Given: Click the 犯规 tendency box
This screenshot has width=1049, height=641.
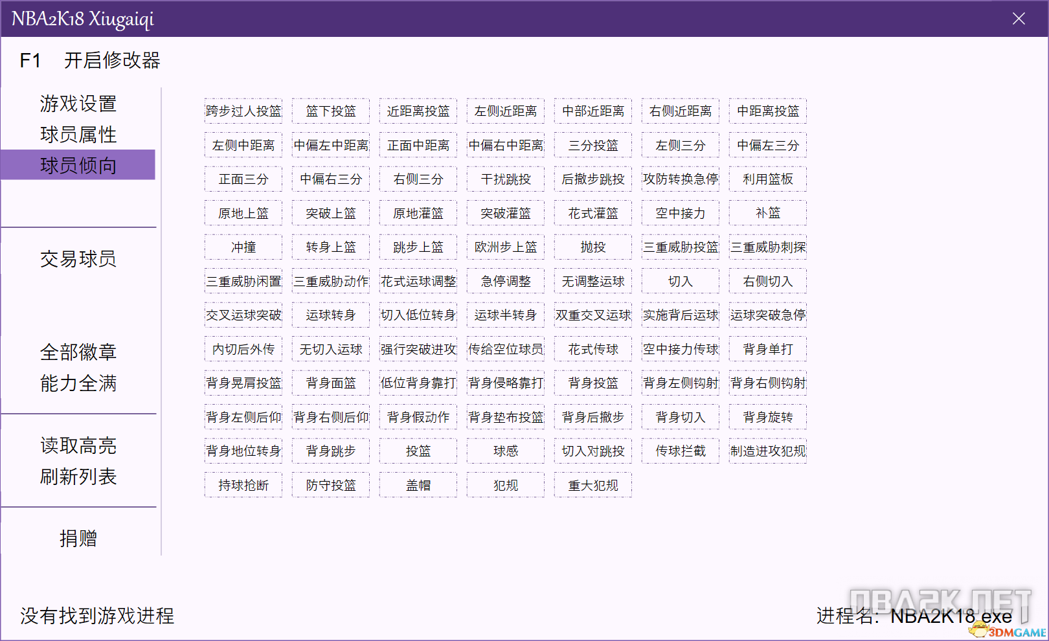Looking at the screenshot, I should pyautogui.click(x=506, y=485).
